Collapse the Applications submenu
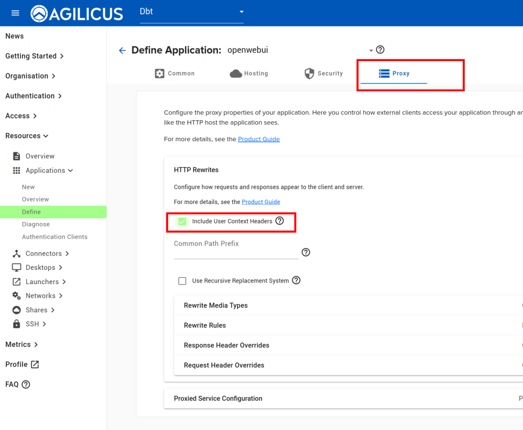 pyautogui.click(x=49, y=170)
